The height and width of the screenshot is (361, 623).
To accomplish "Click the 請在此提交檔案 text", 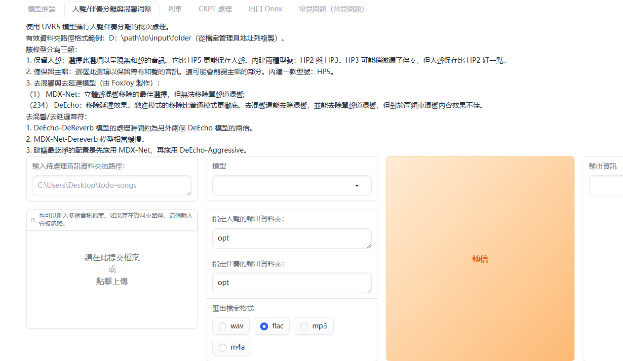I will 112,258.
